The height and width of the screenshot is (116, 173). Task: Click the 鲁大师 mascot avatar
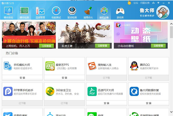pos(163,12)
